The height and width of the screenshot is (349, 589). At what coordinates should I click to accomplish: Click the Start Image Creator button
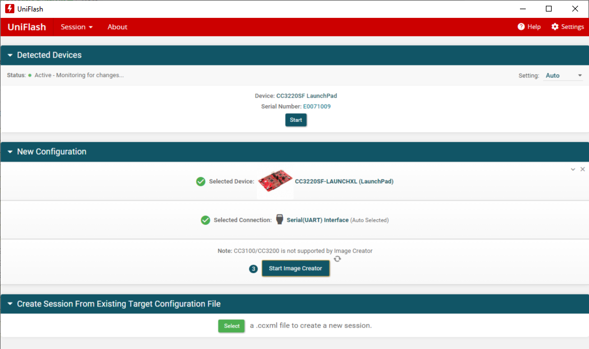(296, 269)
